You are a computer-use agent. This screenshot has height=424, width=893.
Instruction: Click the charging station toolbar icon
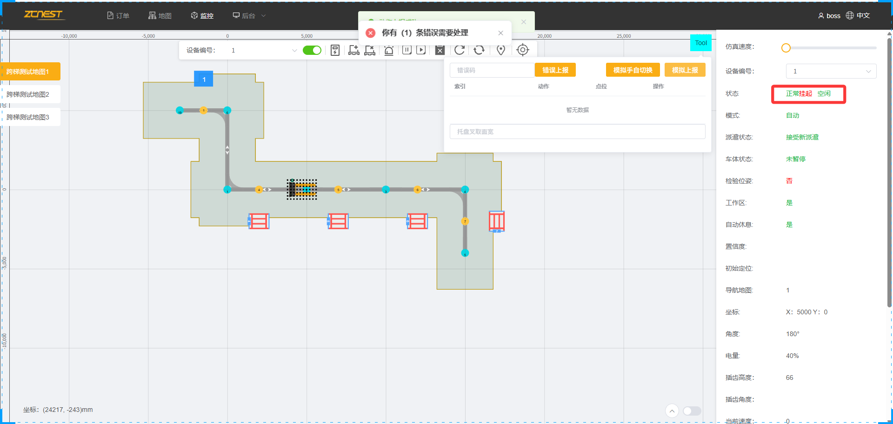(x=335, y=50)
